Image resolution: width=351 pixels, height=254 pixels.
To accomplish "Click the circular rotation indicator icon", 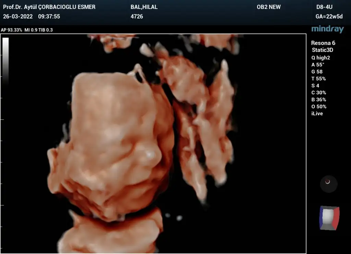I will click(328, 184).
